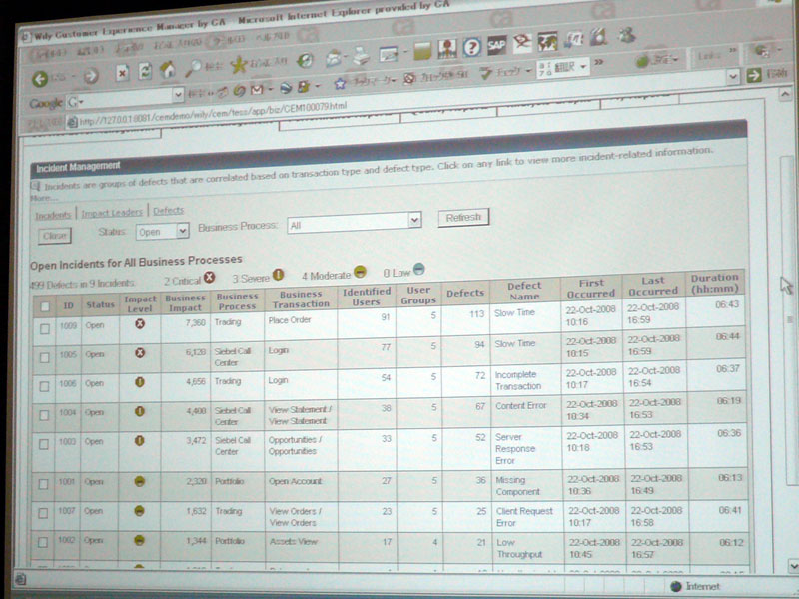This screenshot has width=799, height=599.
Task: Click the Gmail envelope icon in Google toolbar
Action: tap(257, 90)
